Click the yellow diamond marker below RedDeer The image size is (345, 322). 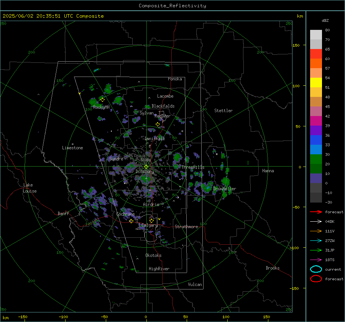point(158,124)
